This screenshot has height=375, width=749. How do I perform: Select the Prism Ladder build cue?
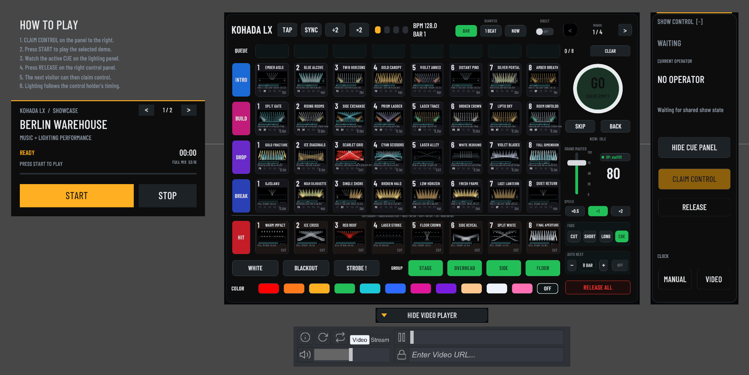tap(388, 118)
